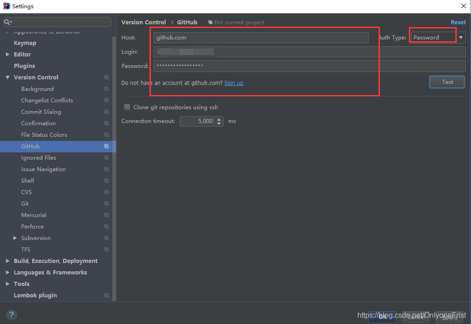The height and width of the screenshot is (324, 471).
Task: Click project-level icon beside Background
Action: point(106,89)
